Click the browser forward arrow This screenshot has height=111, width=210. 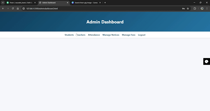pos(8,9)
